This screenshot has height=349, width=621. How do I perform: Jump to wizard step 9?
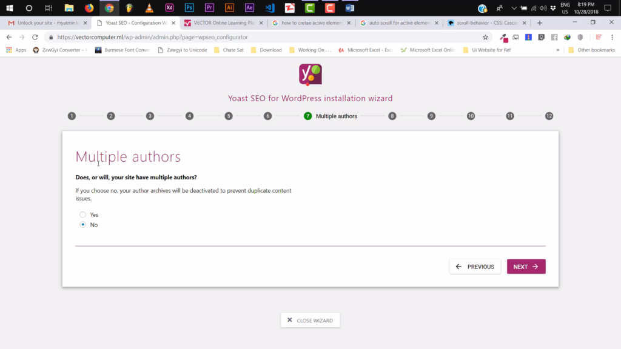click(431, 116)
